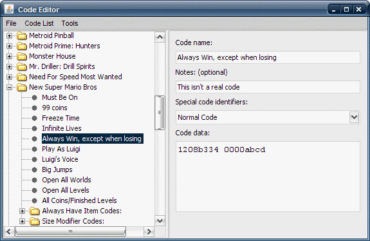
Task: Maximize the Code Editor window
Action: [346, 10]
